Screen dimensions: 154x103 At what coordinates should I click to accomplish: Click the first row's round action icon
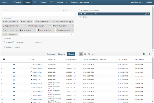pos(14,64)
